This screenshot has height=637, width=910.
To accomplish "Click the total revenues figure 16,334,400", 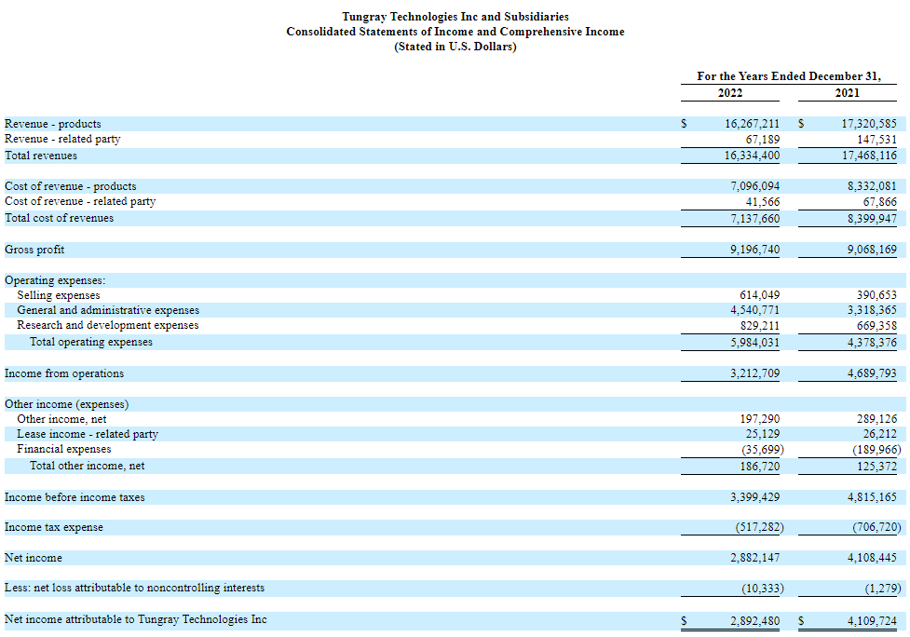I will click(x=753, y=156).
